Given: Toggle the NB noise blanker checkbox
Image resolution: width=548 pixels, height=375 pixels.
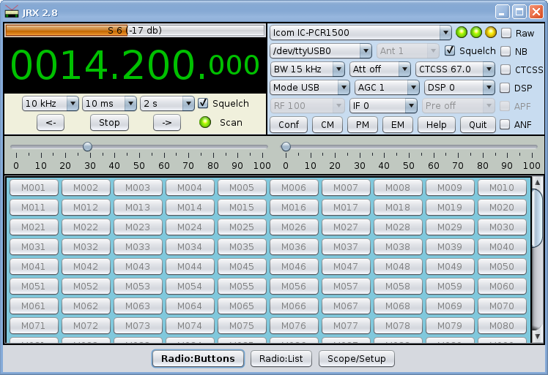Looking at the screenshot, I should click(x=506, y=51).
